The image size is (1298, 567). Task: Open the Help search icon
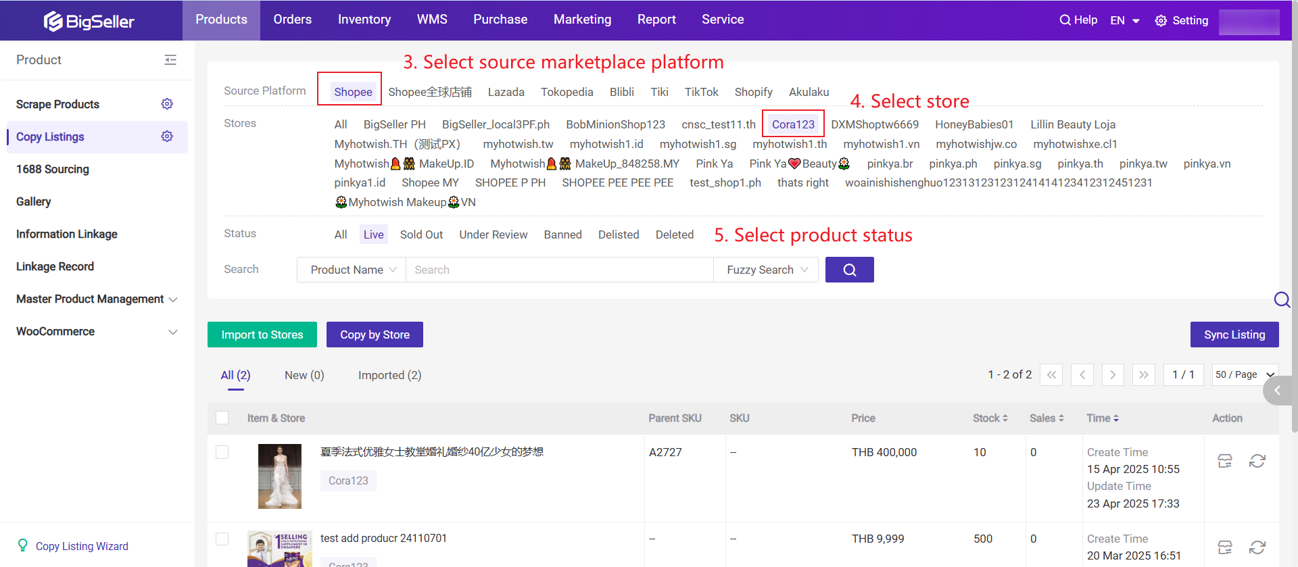(x=1065, y=20)
